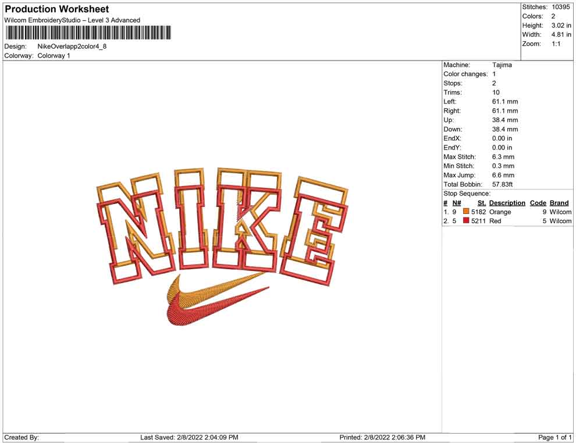Click the height value '3.02 in'
Viewport: 576px width, 443px height.
point(561,26)
